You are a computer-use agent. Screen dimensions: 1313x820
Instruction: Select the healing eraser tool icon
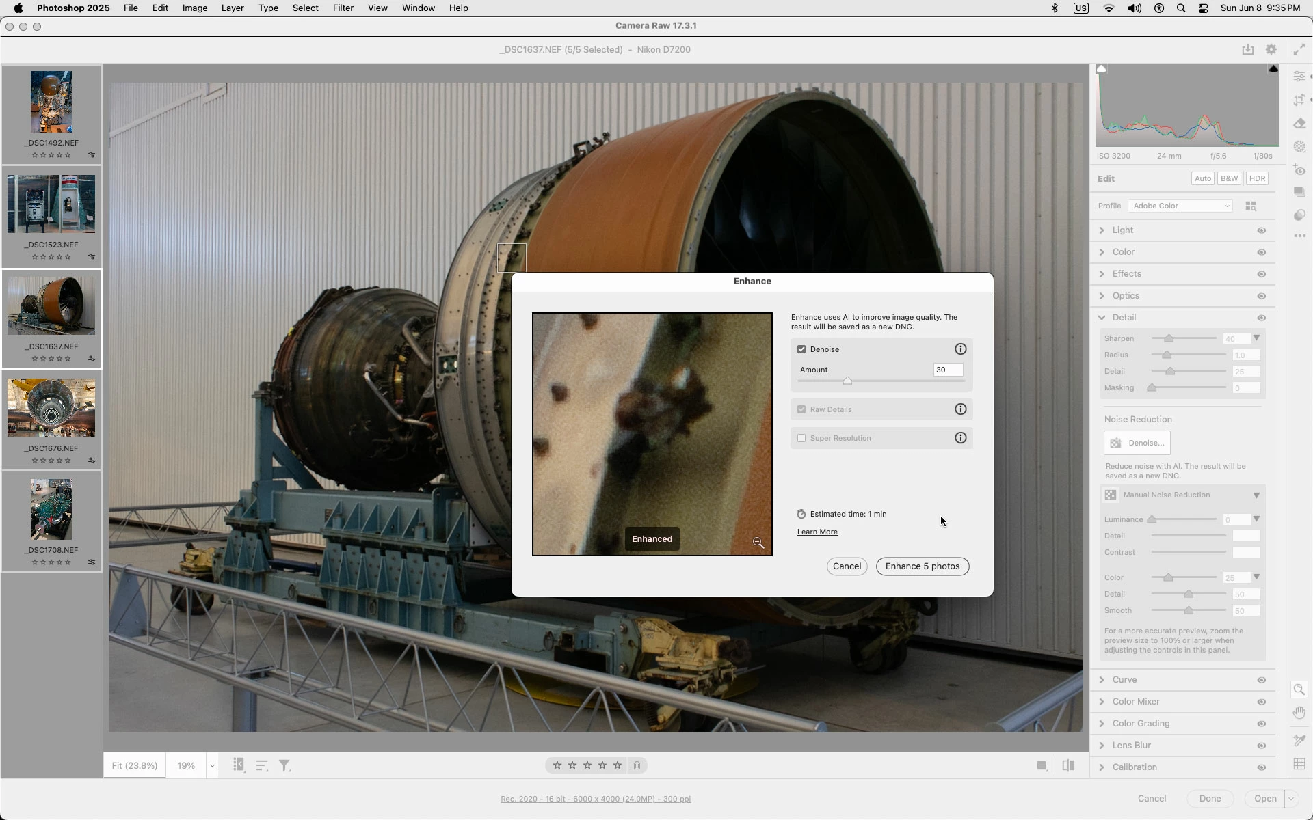[x=1299, y=124]
